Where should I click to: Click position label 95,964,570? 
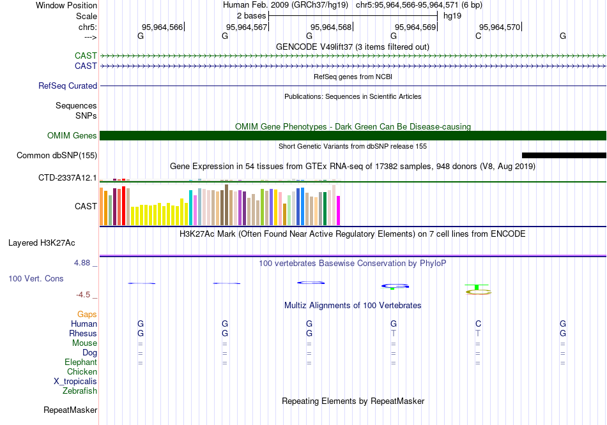(x=500, y=27)
